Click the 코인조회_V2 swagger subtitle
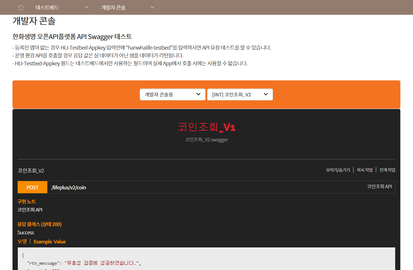 206,139
